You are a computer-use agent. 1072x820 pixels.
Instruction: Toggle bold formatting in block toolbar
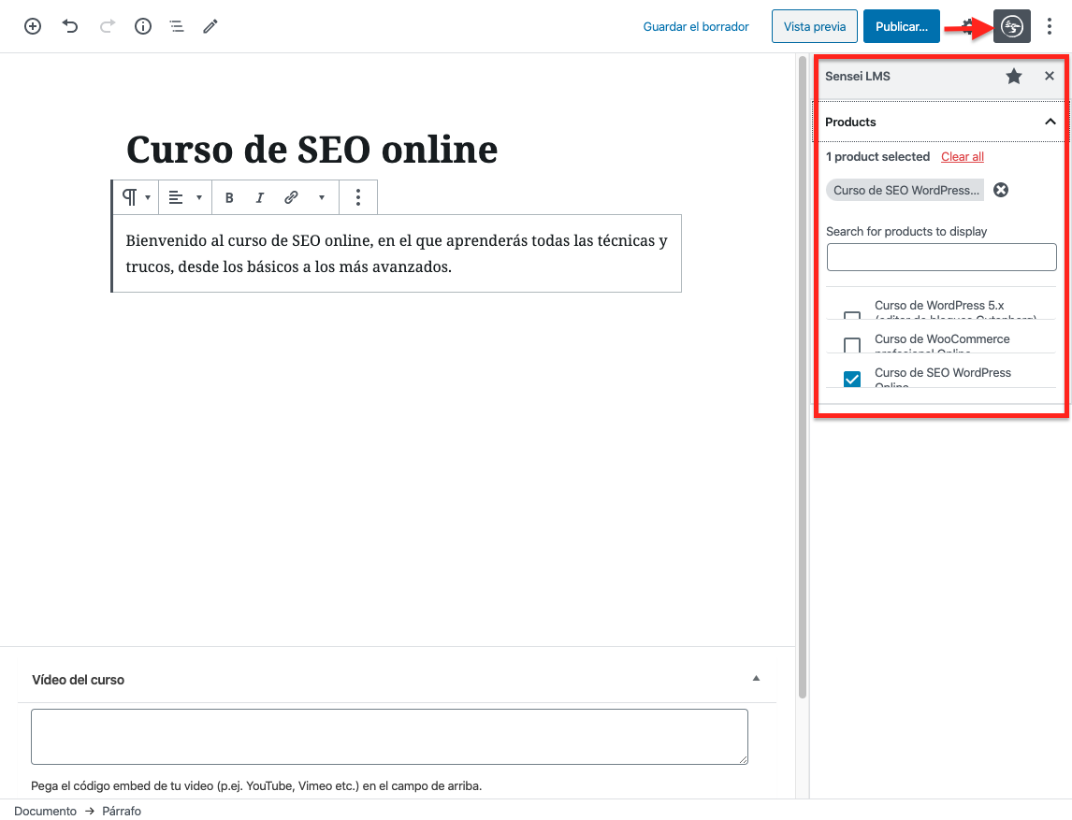pos(229,197)
